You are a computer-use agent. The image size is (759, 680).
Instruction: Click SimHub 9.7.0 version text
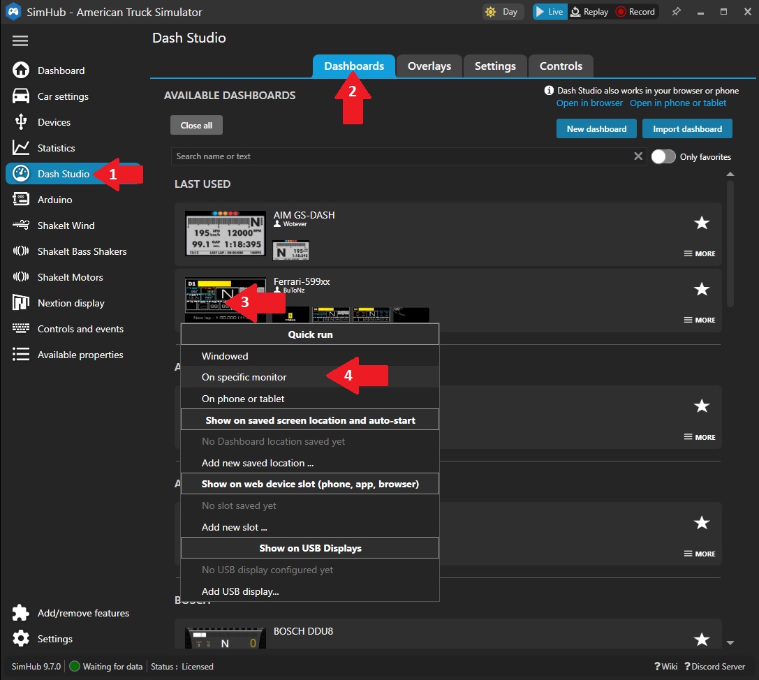pyautogui.click(x=36, y=667)
